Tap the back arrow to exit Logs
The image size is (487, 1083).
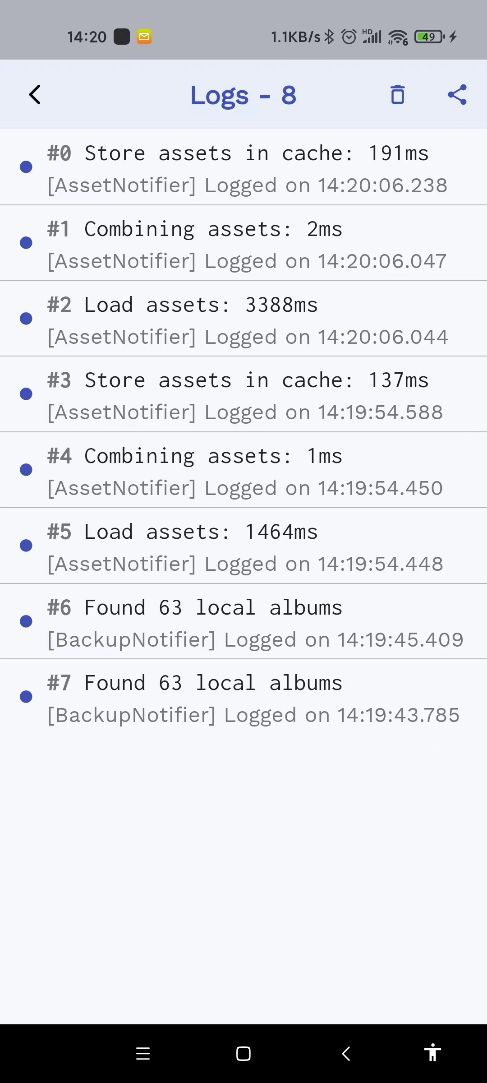click(x=34, y=95)
